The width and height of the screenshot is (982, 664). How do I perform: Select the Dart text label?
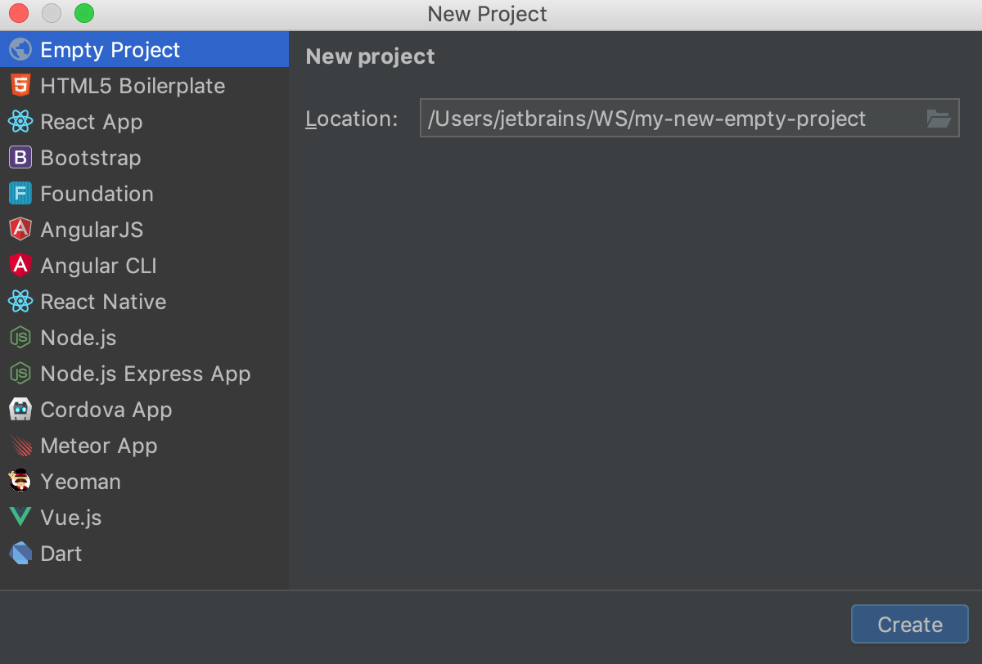coord(61,554)
